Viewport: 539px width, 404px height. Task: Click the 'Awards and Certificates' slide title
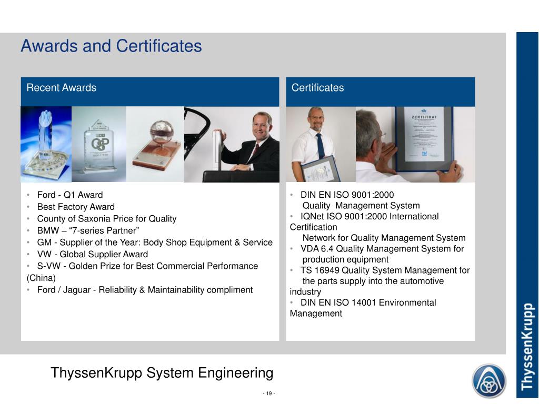point(111,46)
